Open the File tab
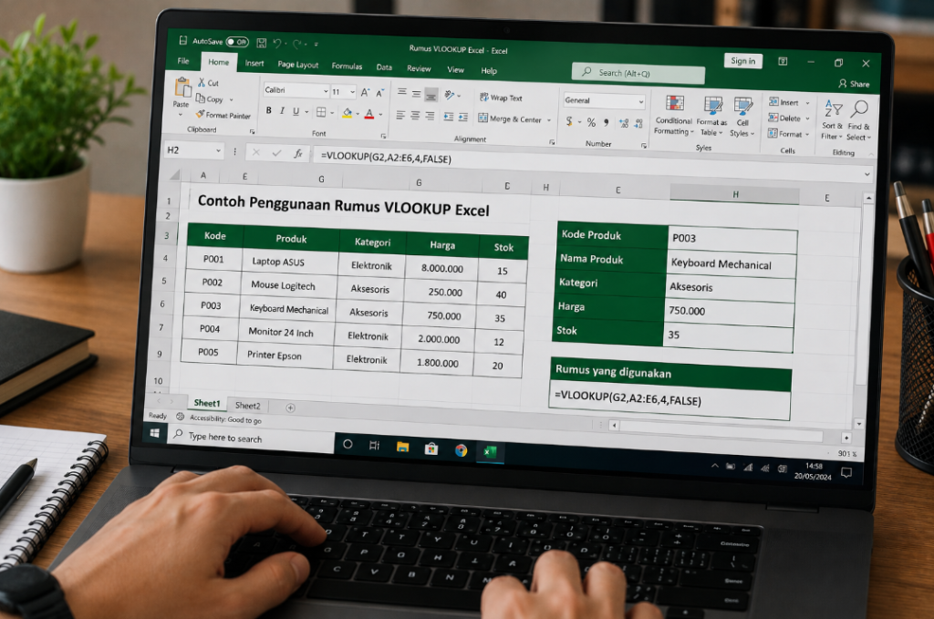Image resolution: width=934 pixels, height=619 pixels. point(183,61)
